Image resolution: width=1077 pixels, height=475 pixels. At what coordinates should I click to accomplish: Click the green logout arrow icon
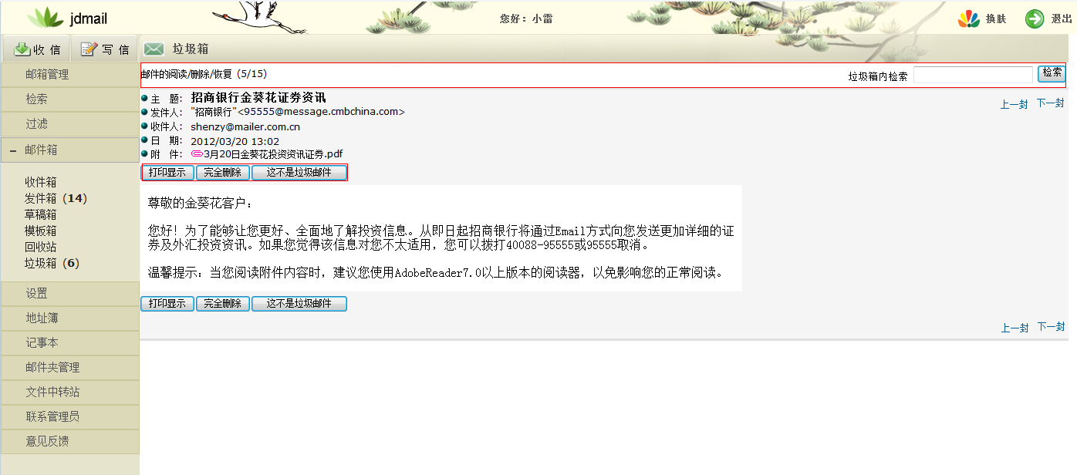coord(1034,19)
